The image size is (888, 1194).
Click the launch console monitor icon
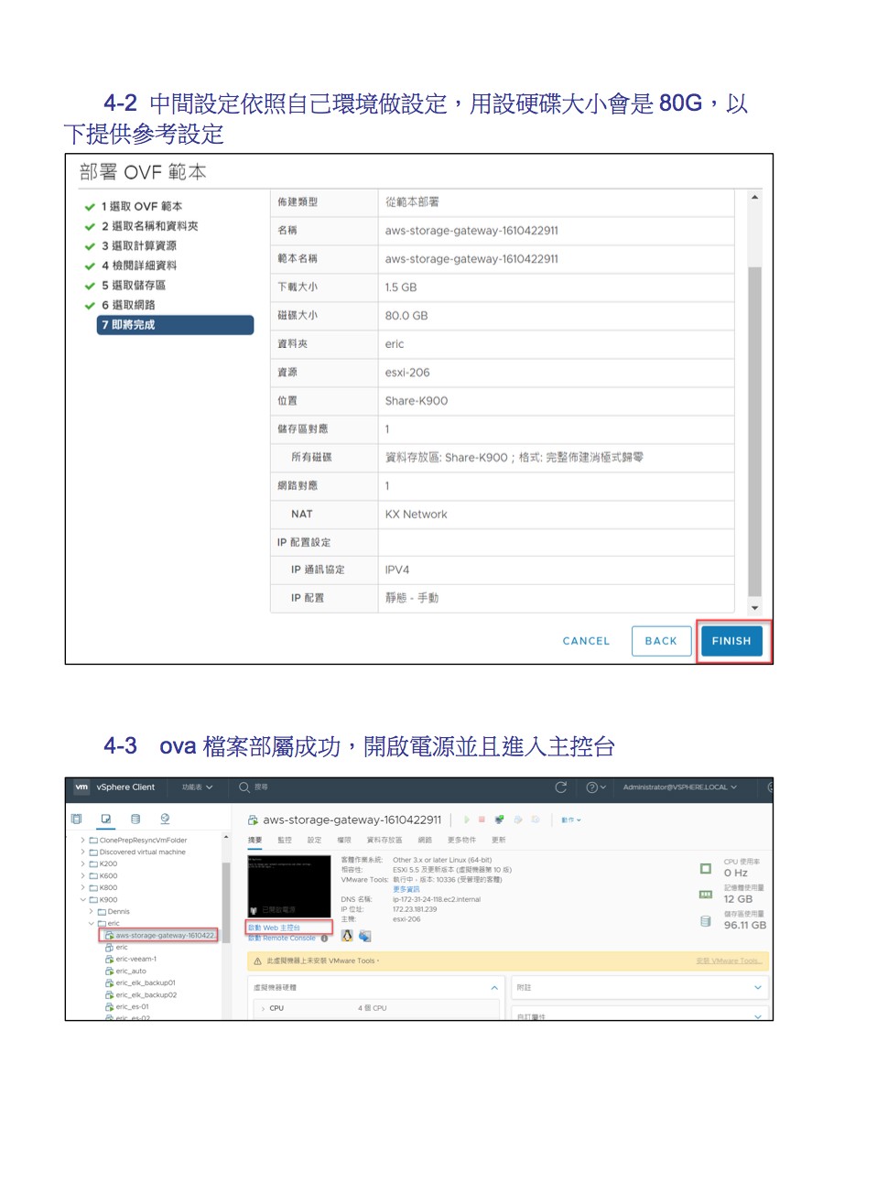point(499,820)
